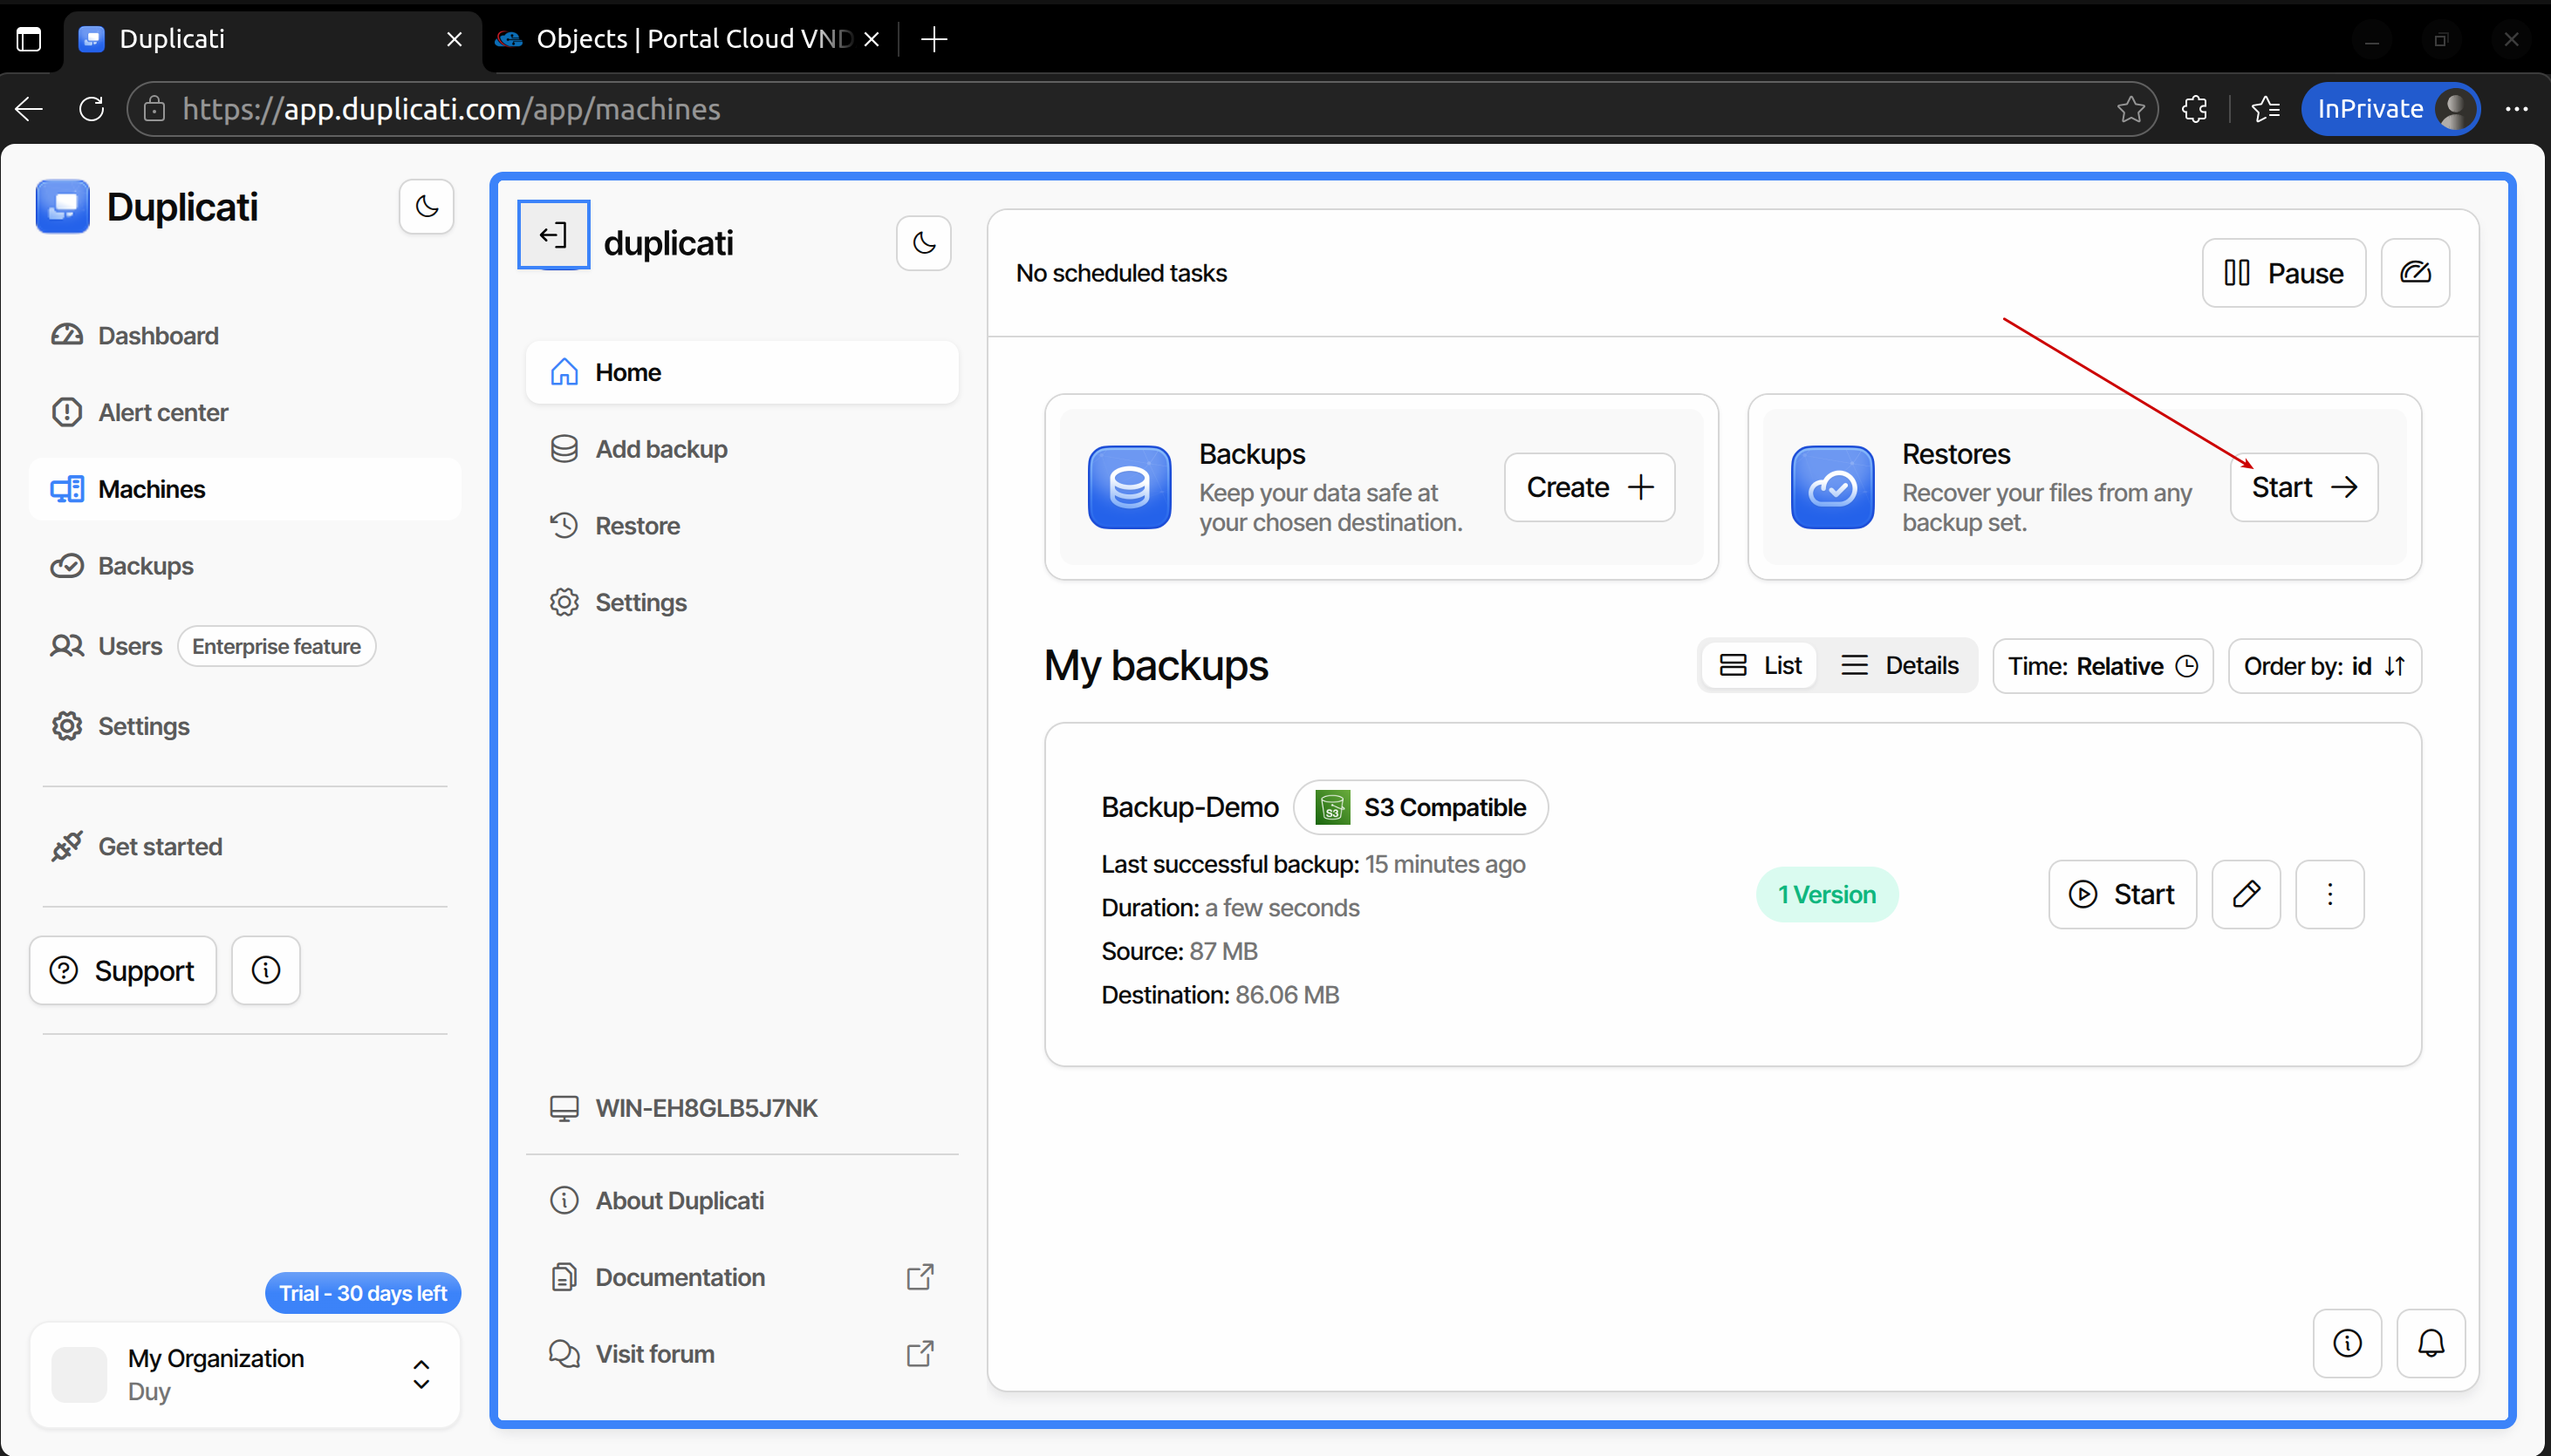
Task: Toggle dark mode in the Duplicati console header
Action: pos(426,207)
